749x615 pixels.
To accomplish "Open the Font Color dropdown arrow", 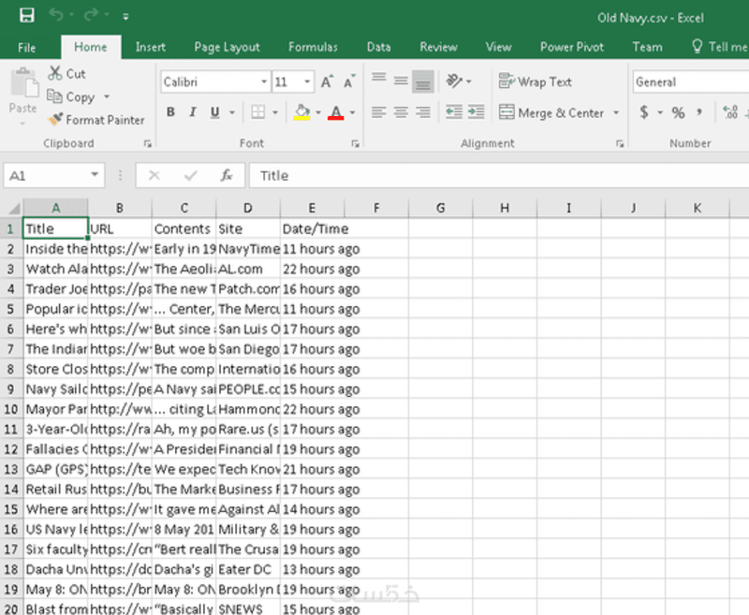I will [x=353, y=112].
